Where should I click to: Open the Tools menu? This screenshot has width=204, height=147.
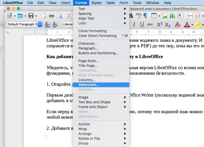(137, 3)
